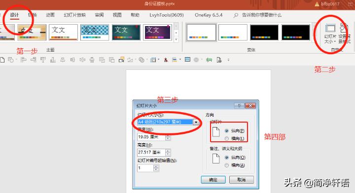Apply the calligraphy-style theme thumbnail

[x=32, y=32]
